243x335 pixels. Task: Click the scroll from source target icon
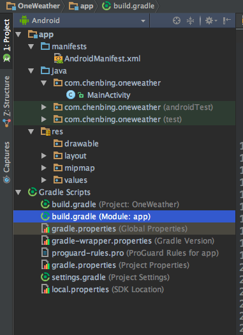click(x=177, y=20)
